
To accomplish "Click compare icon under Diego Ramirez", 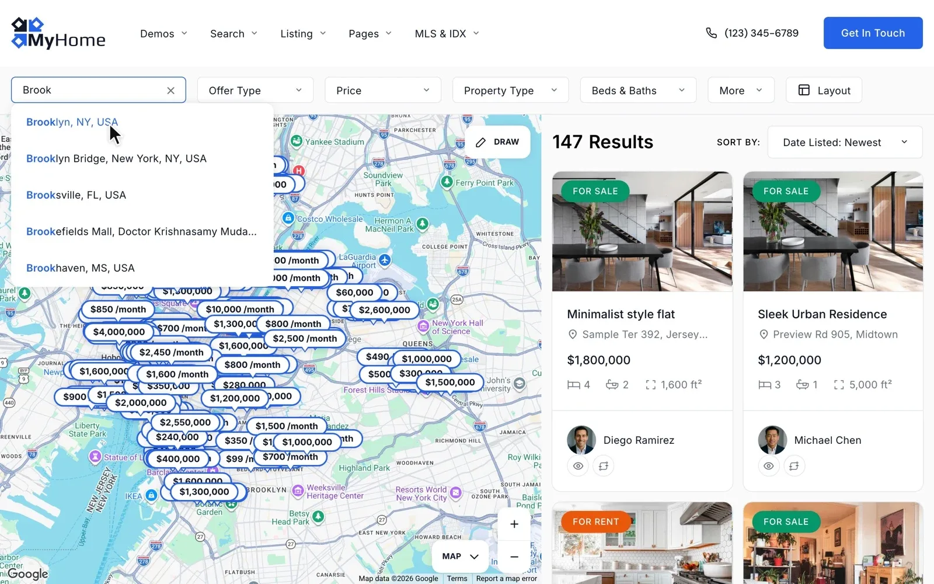I will [x=604, y=466].
